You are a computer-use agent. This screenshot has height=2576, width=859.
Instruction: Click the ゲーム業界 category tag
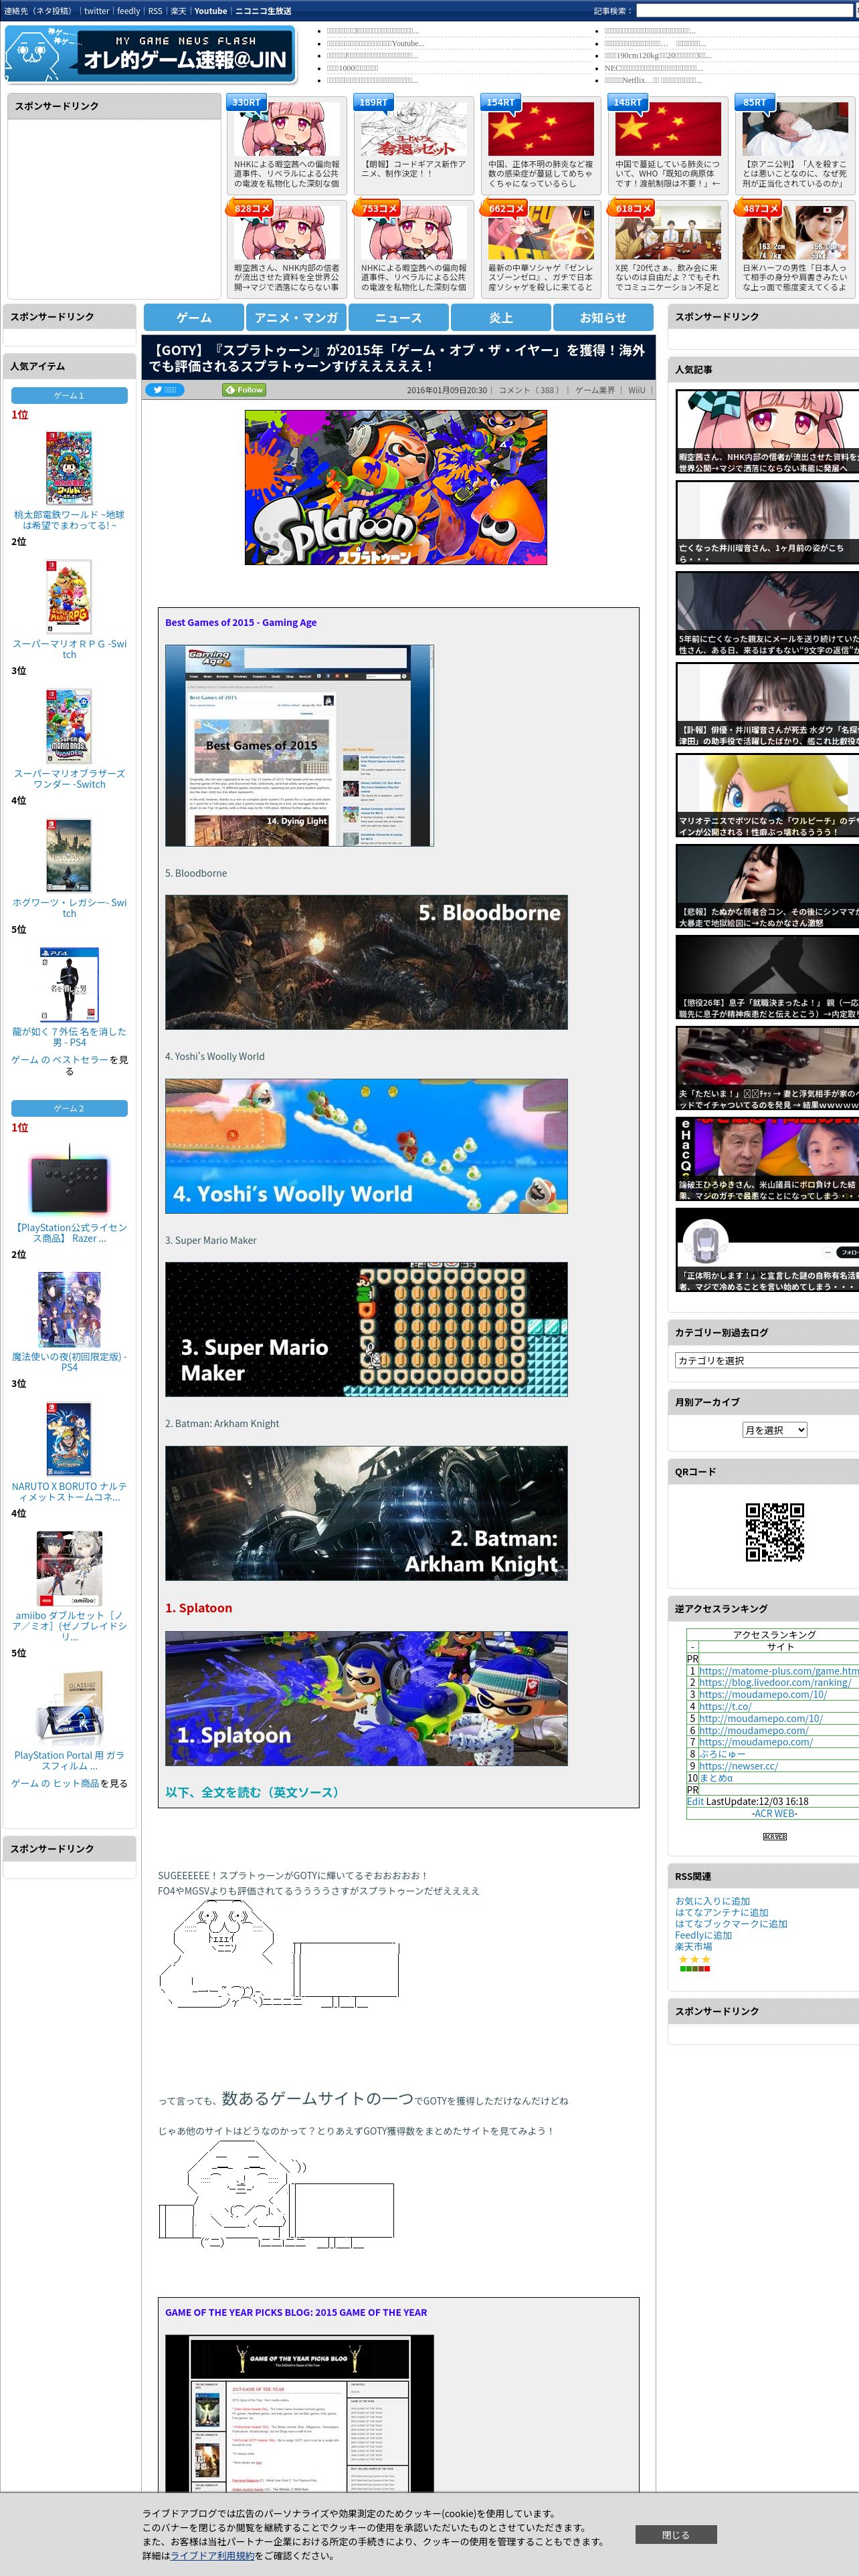pos(595,390)
